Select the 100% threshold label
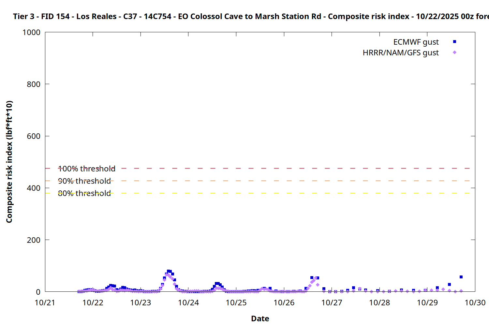Screen dimensions: 489x326 [x=86, y=169]
